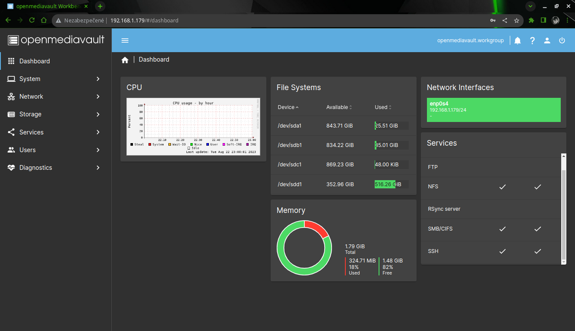Expand the Storage menu chevron
This screenshot has width=575, height=331.
point(98,114)
